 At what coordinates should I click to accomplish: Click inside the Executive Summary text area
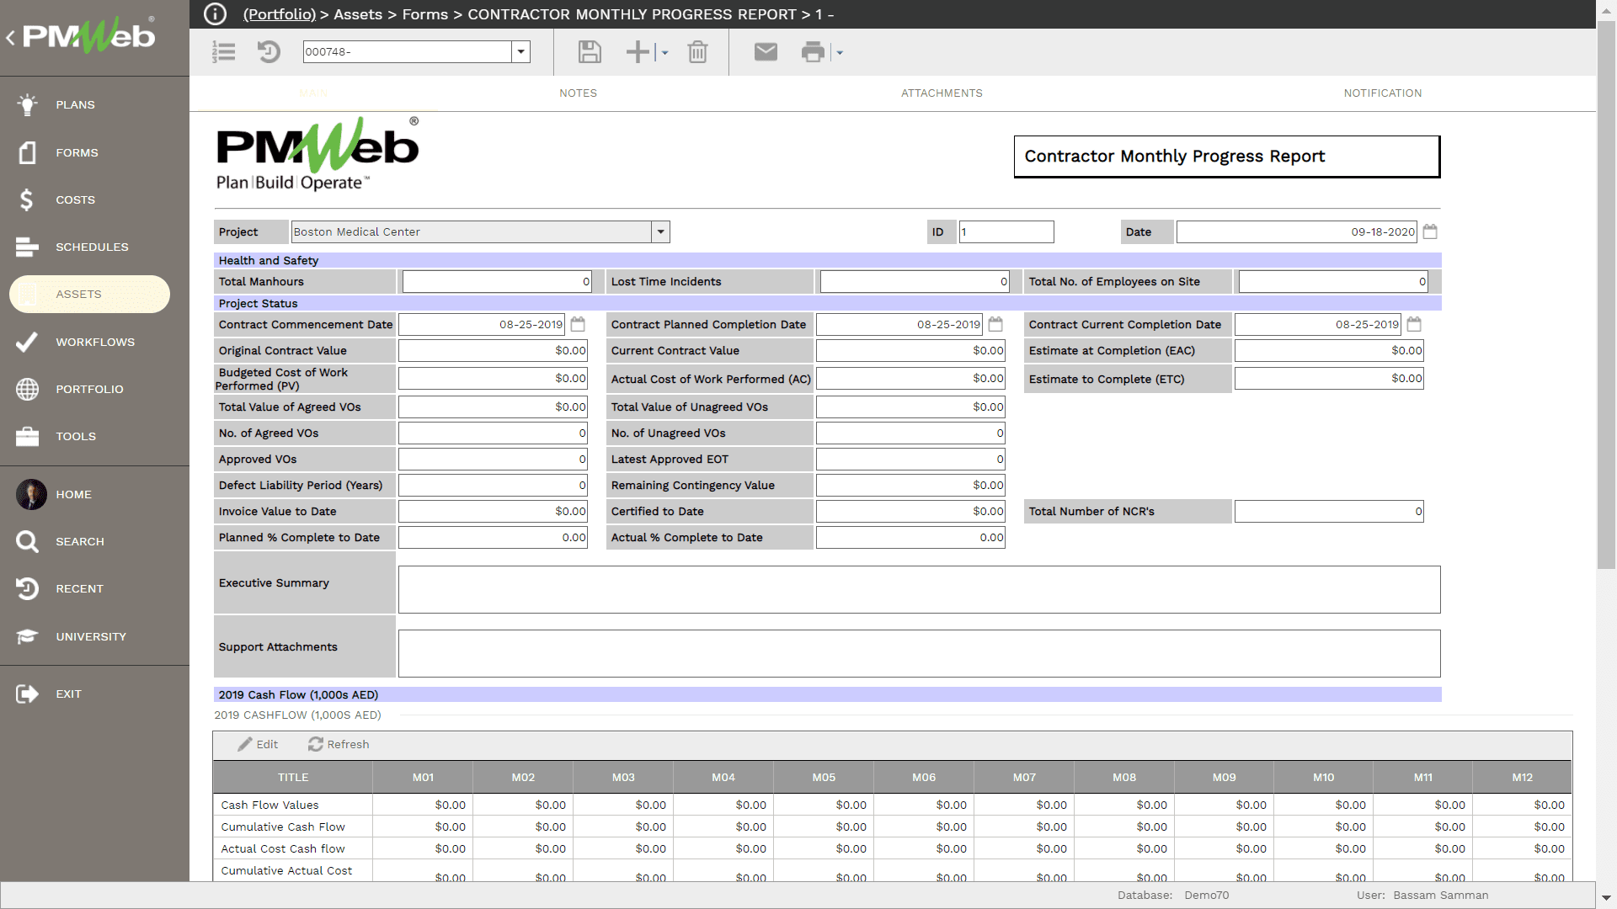click(918, 588)
